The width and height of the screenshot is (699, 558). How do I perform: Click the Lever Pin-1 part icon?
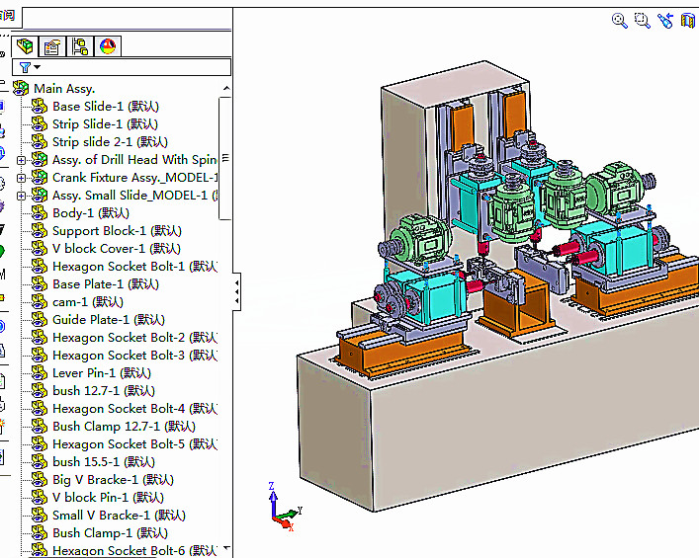(x=40, y=372)
